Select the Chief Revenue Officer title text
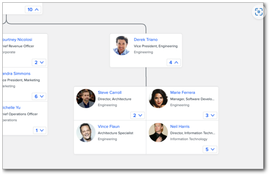Screen dimensions: 269x176 19,46
